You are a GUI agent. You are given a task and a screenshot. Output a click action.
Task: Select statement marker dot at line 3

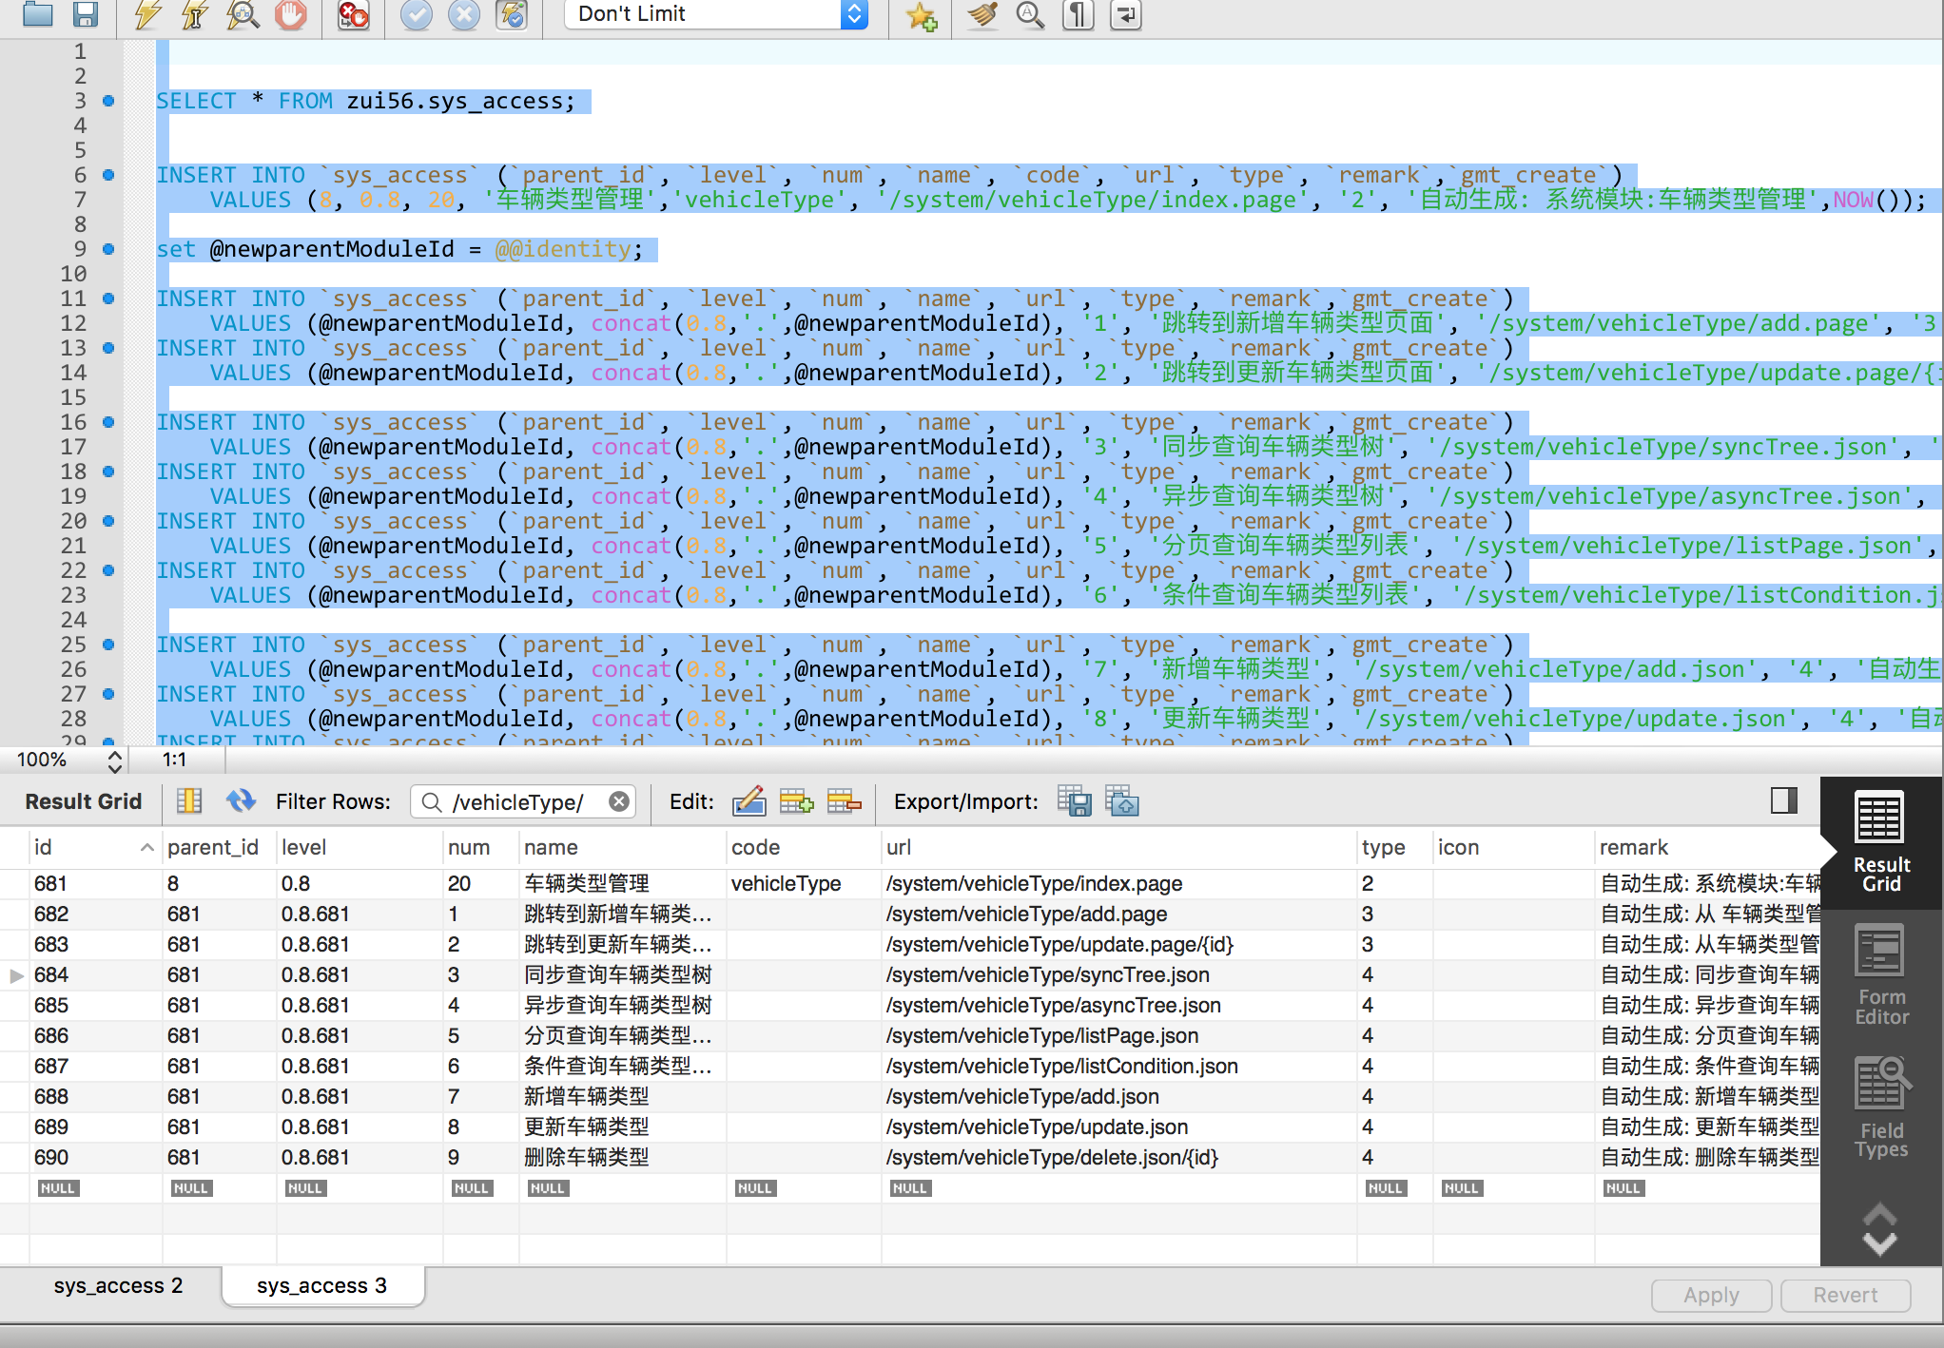pos(108,101)
